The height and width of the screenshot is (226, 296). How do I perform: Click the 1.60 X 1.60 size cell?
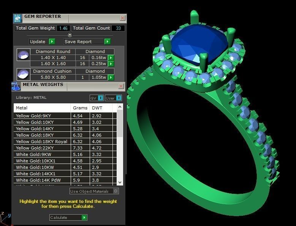(53, 64)
